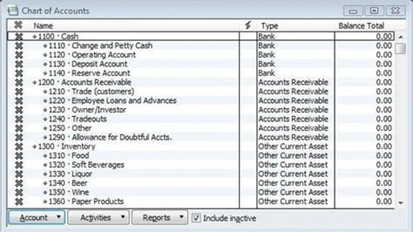
Task: Click the inactive X icon beside 1100 Cash
Action: click(x=19, y=36)
